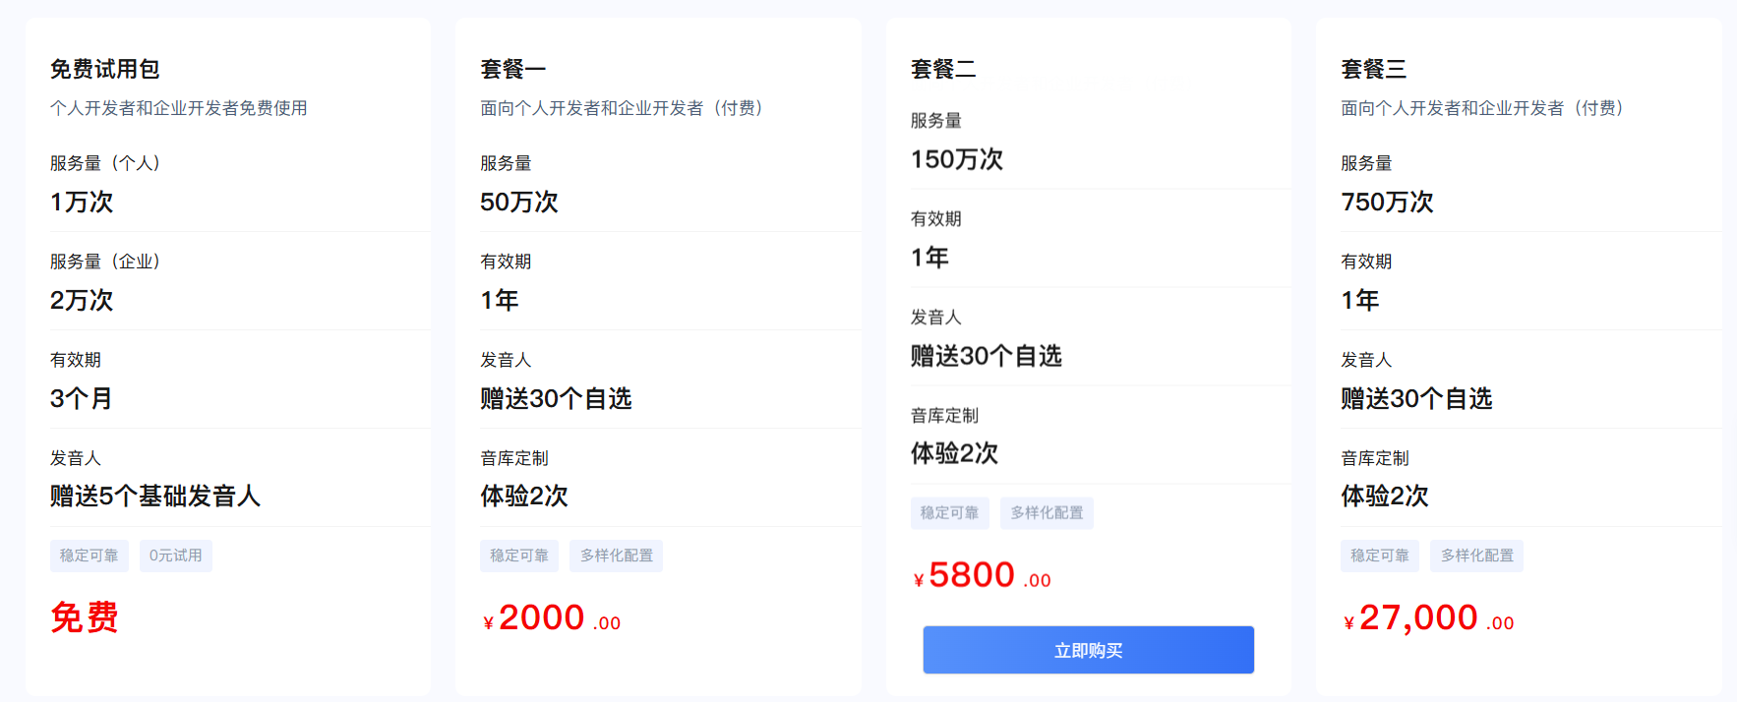1737x702 pixels.
Task: Click the ¥5800.00 price
Action: pyautogui.click(x=982, y=575)
